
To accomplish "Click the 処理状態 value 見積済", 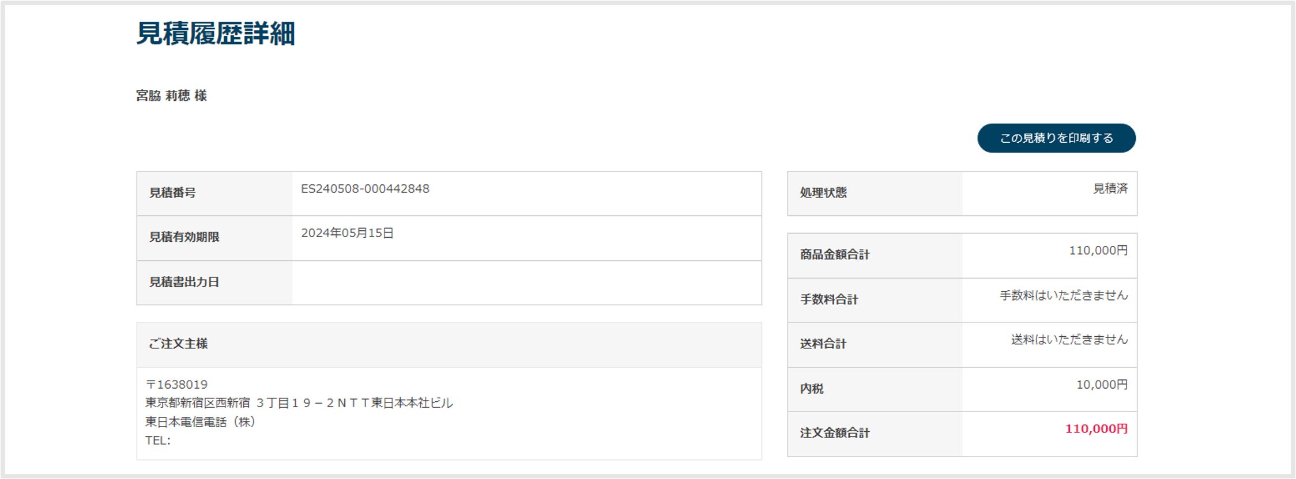I will point(1110,189).
